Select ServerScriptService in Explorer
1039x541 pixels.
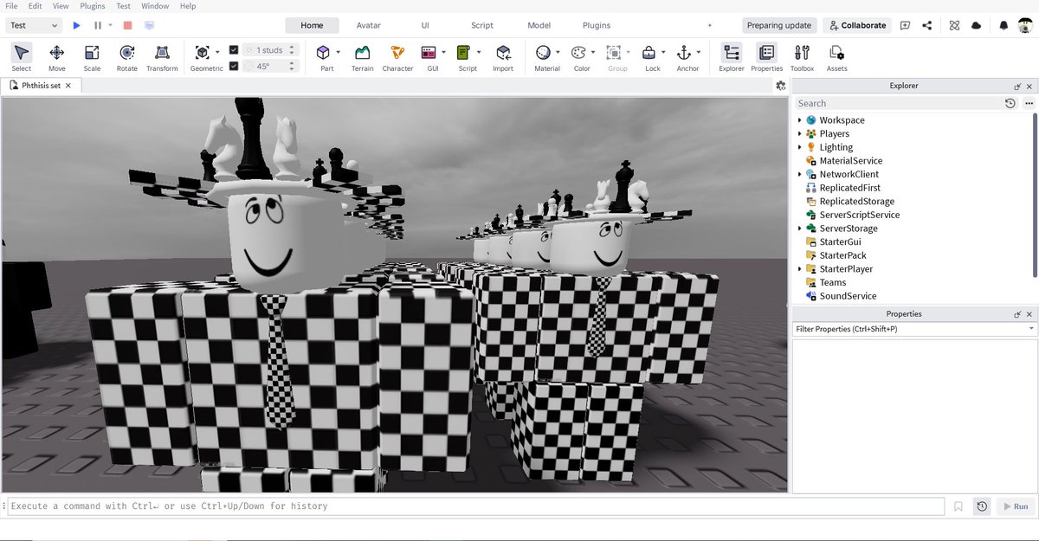pyautogui.click(x=859, y=215)
